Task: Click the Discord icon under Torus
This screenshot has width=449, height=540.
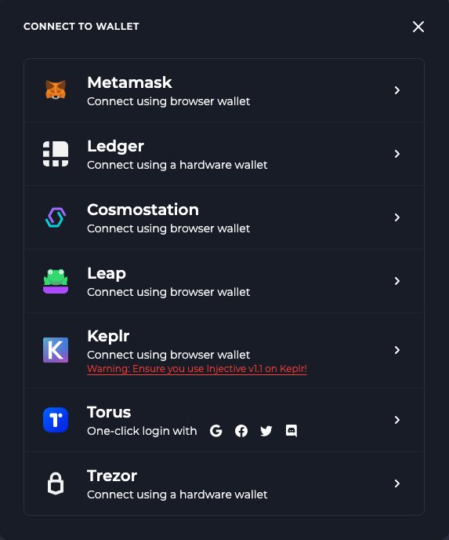Action: (x=291, y=430)
